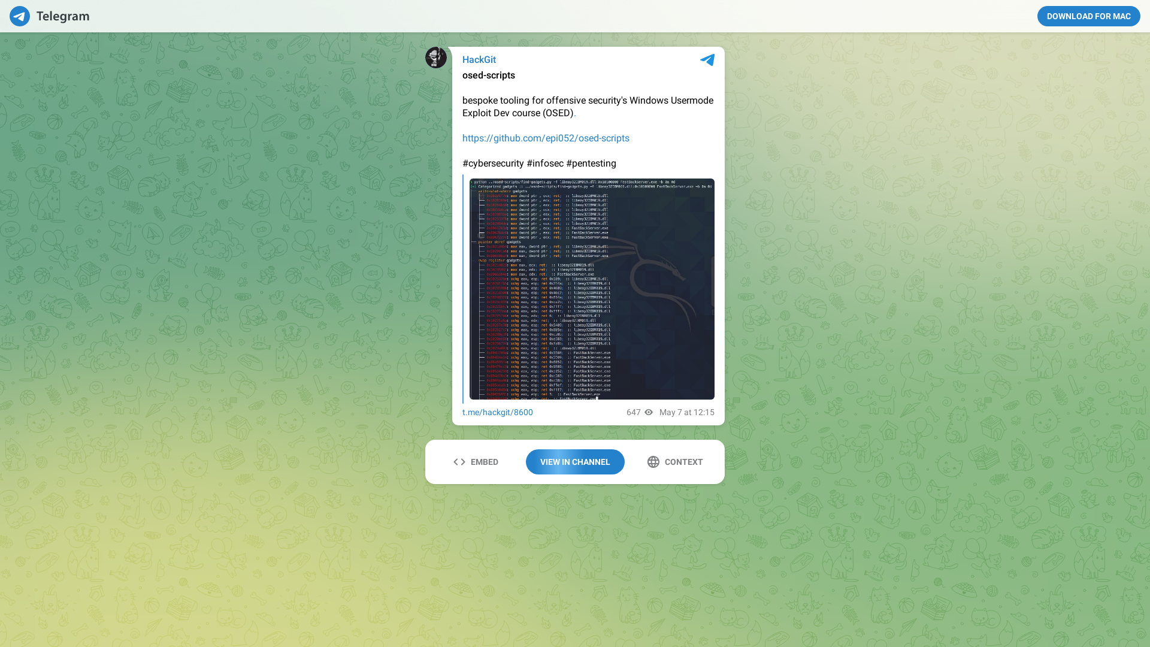Screen dimensions: 1150x647
Task: Open the osed-scripts GitHub repository link
Action: point(546,137)
